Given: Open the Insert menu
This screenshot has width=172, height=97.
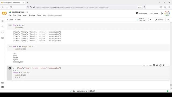Looking at the screenshot, I should tap(25, 15).
